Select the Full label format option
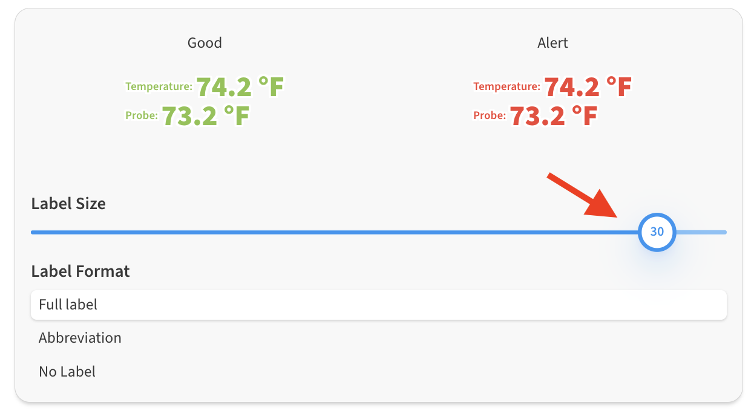This screenshot has width=754, height=411. tap(378, 305)
